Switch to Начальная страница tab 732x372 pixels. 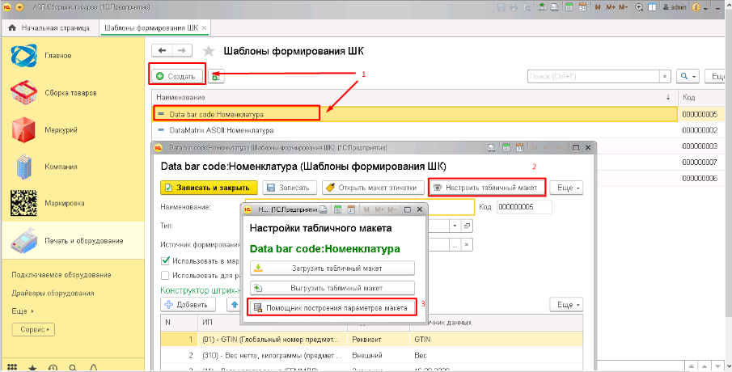coord(50,28)
